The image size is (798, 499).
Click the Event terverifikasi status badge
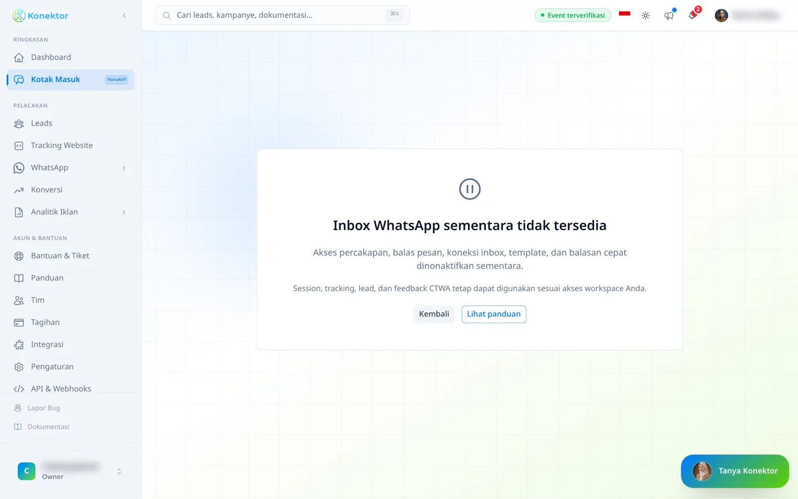pyautogui.click(x=573, y=16)
